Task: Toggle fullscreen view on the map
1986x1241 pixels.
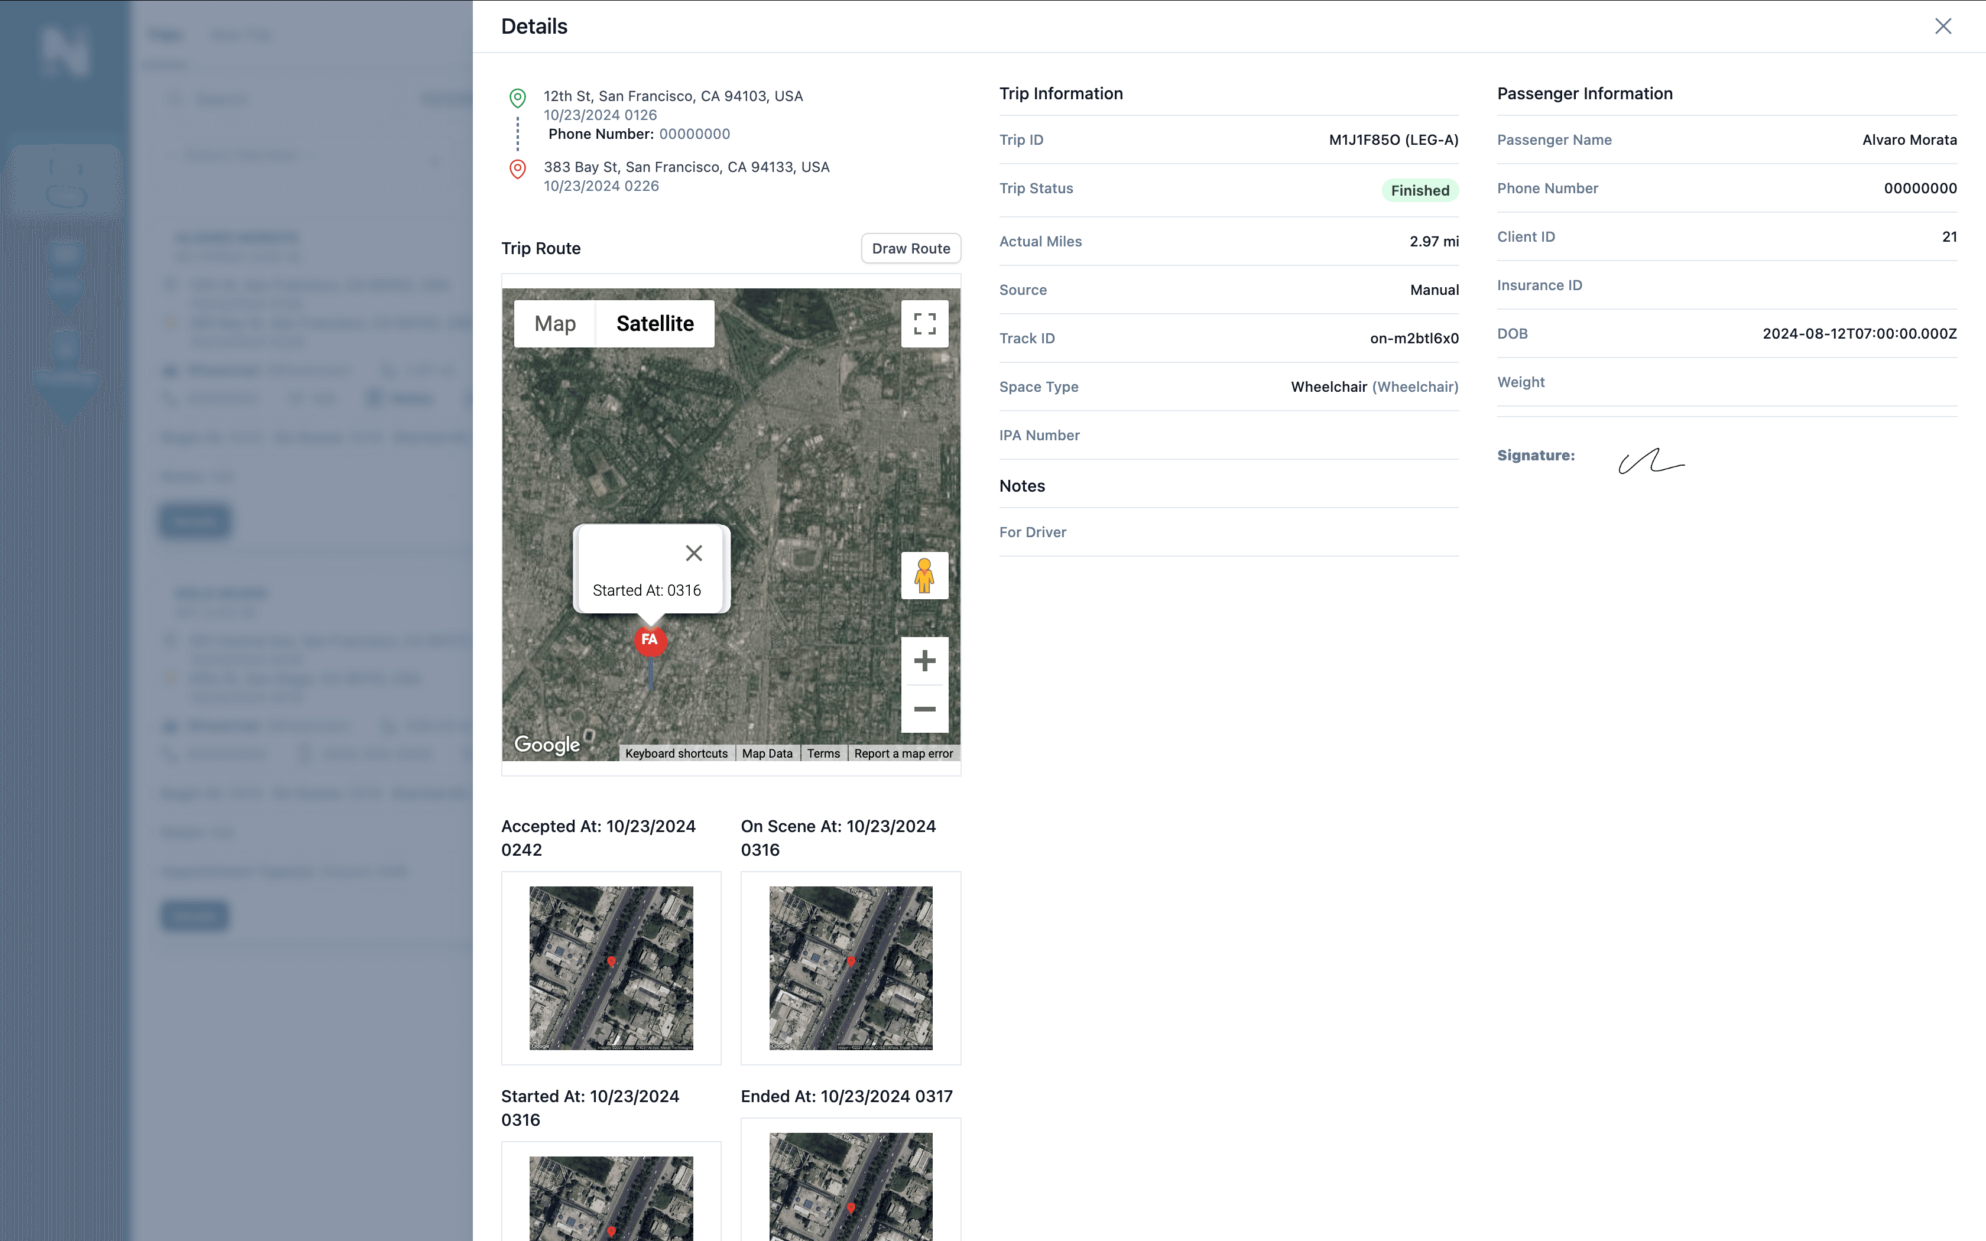Action: [x=924, y=324]
